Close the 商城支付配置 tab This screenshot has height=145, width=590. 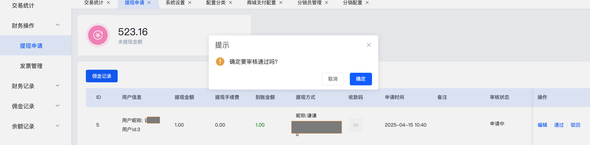click(x=281, y=3)
